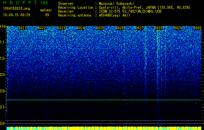This screenshot has width=204, height=130.
Task: Click the 0.7 frequency axis label
Action: [3, 107]
